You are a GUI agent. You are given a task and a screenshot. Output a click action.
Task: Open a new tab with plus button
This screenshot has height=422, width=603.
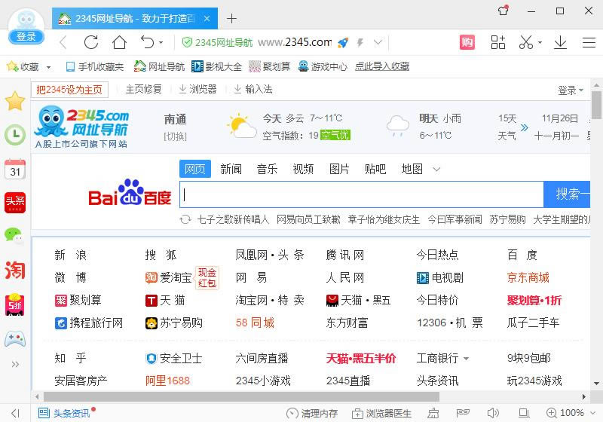pyautogui.click(x=231, y=18)
